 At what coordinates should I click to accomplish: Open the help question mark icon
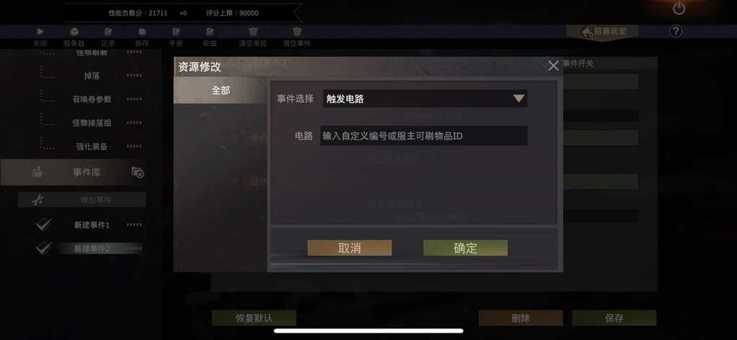676,32
